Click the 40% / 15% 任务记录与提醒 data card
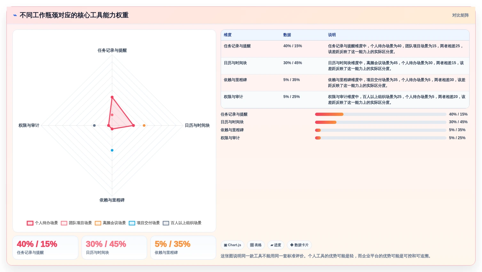The height and width of the screenshot is (272, 482). [x=45, y=248]
